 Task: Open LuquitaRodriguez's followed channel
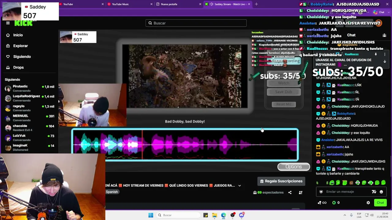click(x=29, y=98)
